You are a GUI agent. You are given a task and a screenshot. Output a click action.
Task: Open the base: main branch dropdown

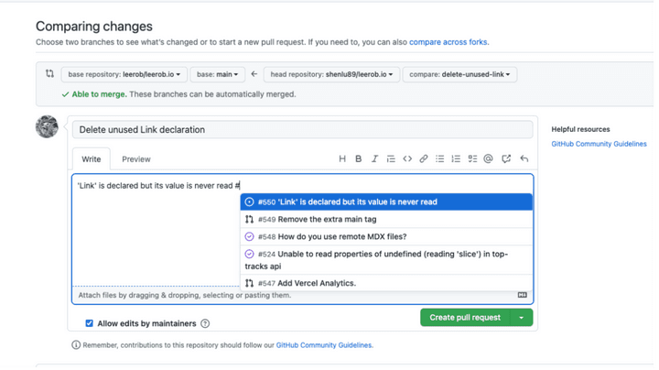pos(218,73)
